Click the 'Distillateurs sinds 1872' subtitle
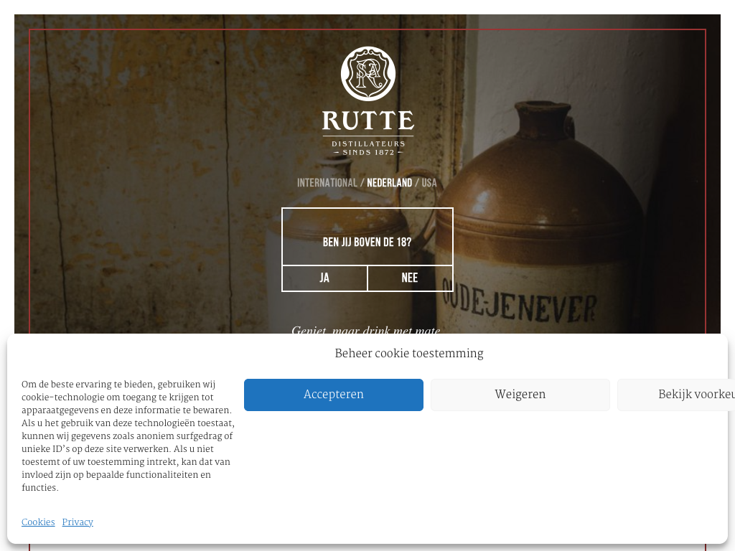735x551 pixels. [x=367, y=148]
